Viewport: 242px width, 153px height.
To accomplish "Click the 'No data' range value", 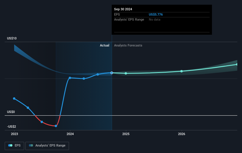I will pyautogui.click(x=154, y=20).
